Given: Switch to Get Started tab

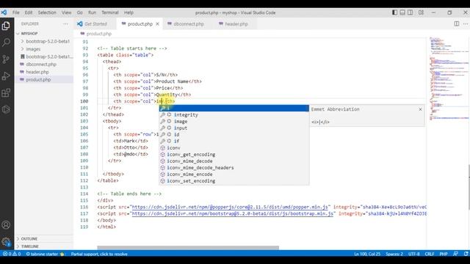Looking at the screenshot, I should 95,24.
